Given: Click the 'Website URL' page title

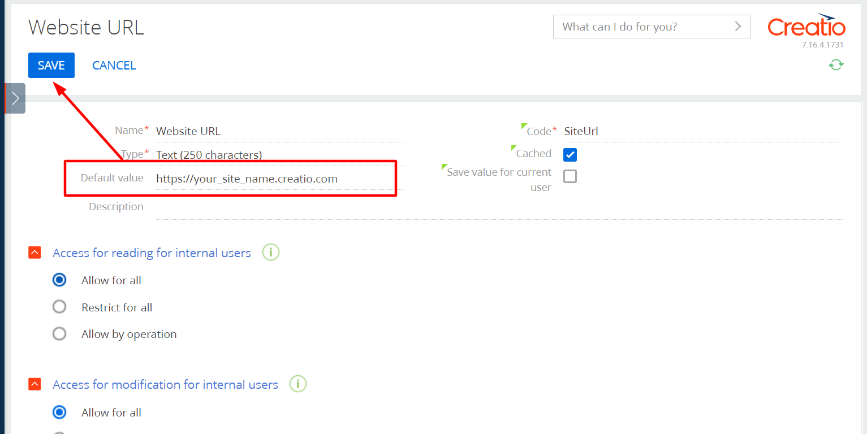Looking at the screenshot, I should point(86,27).
